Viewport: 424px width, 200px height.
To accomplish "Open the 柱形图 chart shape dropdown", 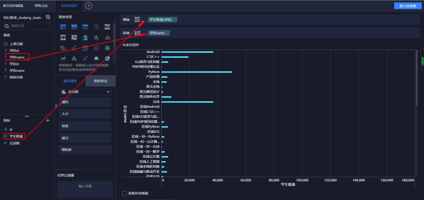I will (85, 92).
